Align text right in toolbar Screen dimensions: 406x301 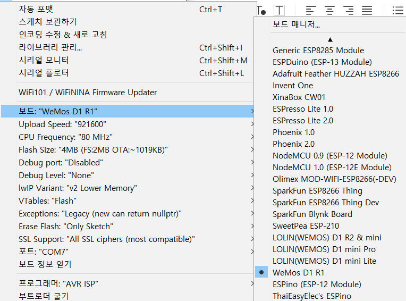(x=348, y=10)
